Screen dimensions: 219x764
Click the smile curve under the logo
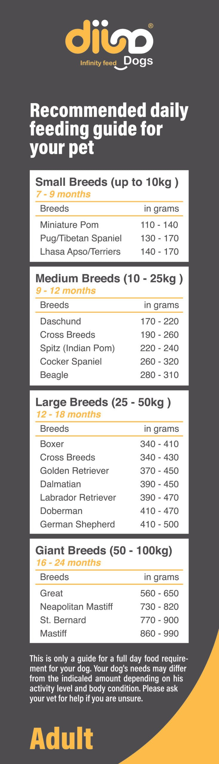(121, 67)
